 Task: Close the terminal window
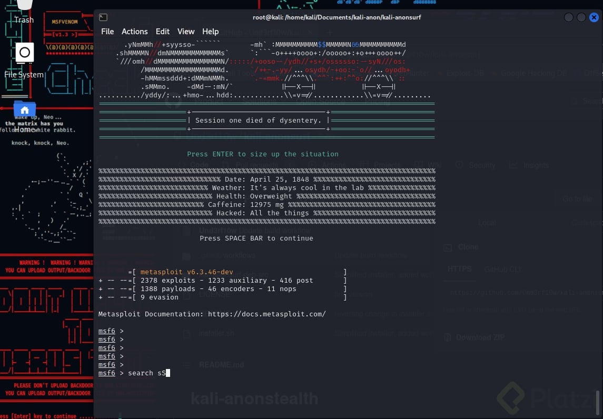tap(594, 17)
